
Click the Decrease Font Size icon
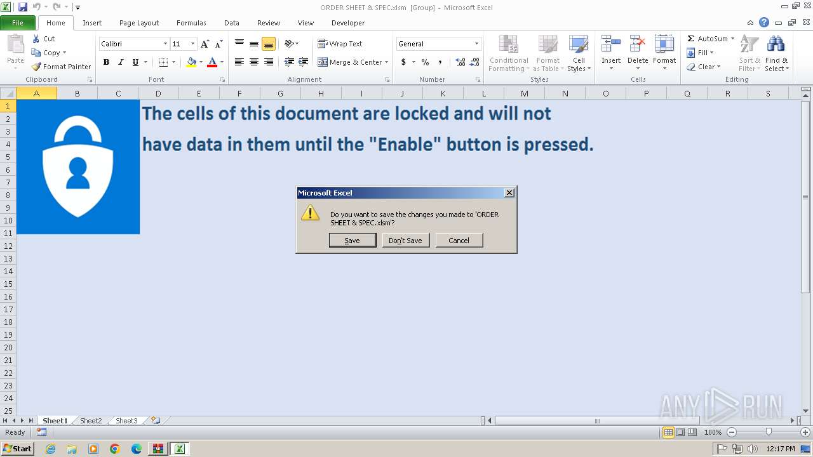pyautogui.click(x=218, y=44)
